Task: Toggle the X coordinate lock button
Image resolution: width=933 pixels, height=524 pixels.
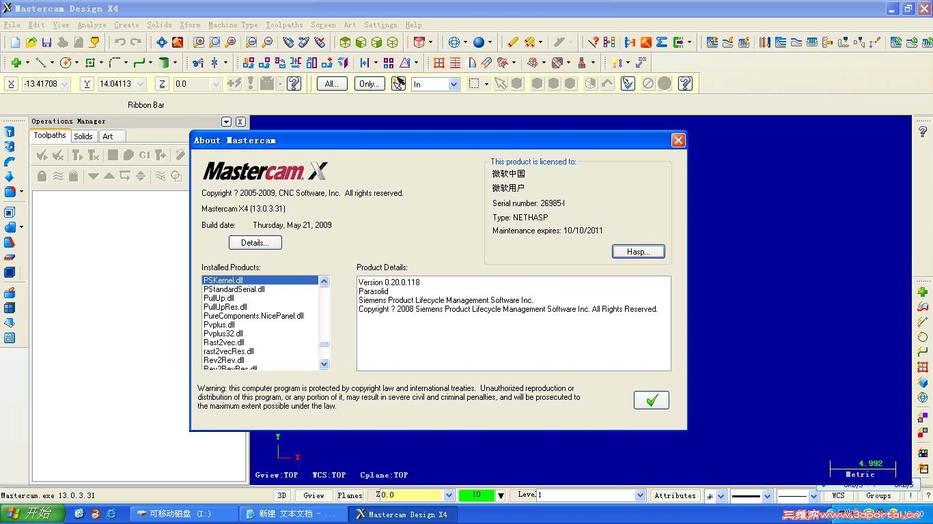Action: pos(11,84)
